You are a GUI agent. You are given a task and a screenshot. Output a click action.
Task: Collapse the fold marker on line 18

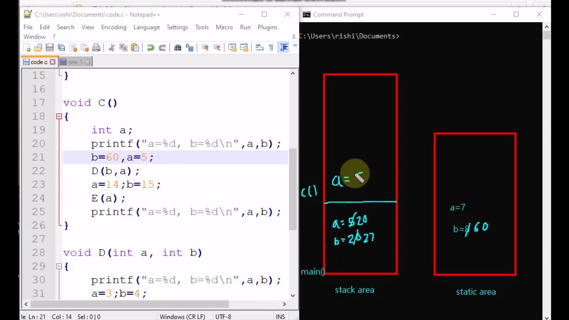[x=59, y=116]
